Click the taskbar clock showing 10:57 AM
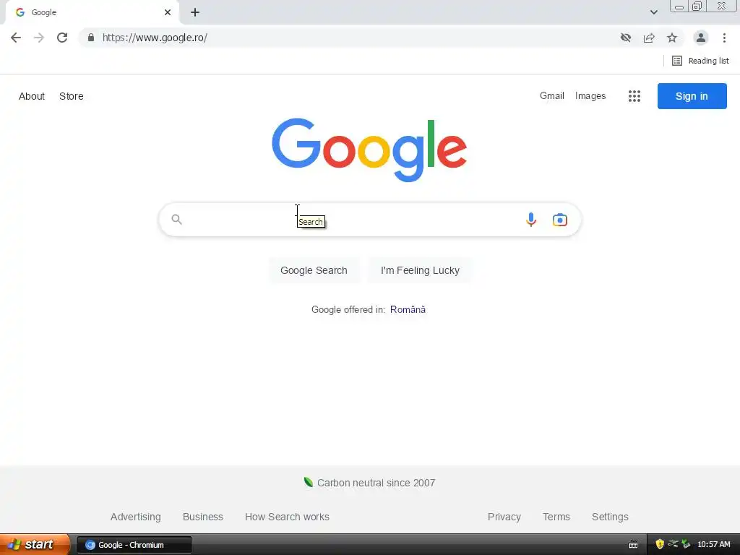 coord(713,545)
